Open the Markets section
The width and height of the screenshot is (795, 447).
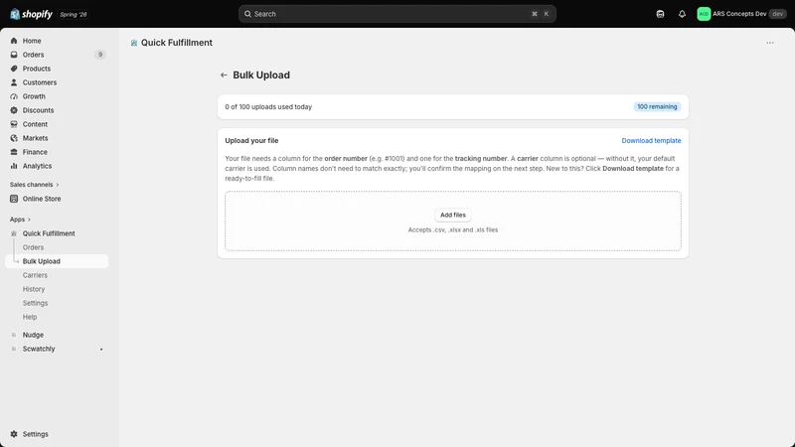click(35, 138)
